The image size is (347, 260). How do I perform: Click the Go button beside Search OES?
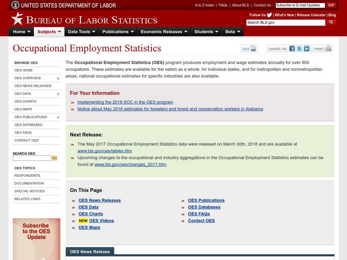(54, 158)
